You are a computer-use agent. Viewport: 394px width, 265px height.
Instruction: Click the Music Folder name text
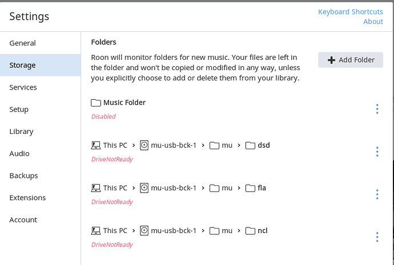[124, 103]
